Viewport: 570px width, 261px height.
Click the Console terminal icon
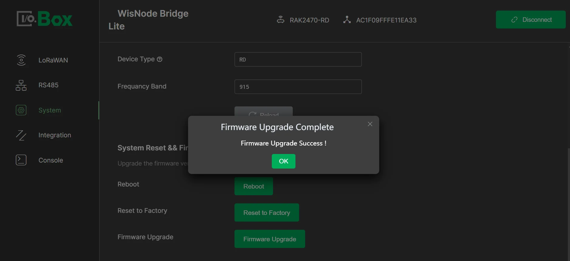pos(21,160)
